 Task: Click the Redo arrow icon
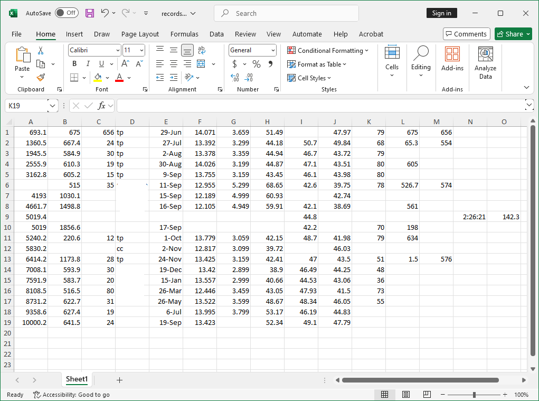pyautogui.click(x=126, y=13)
